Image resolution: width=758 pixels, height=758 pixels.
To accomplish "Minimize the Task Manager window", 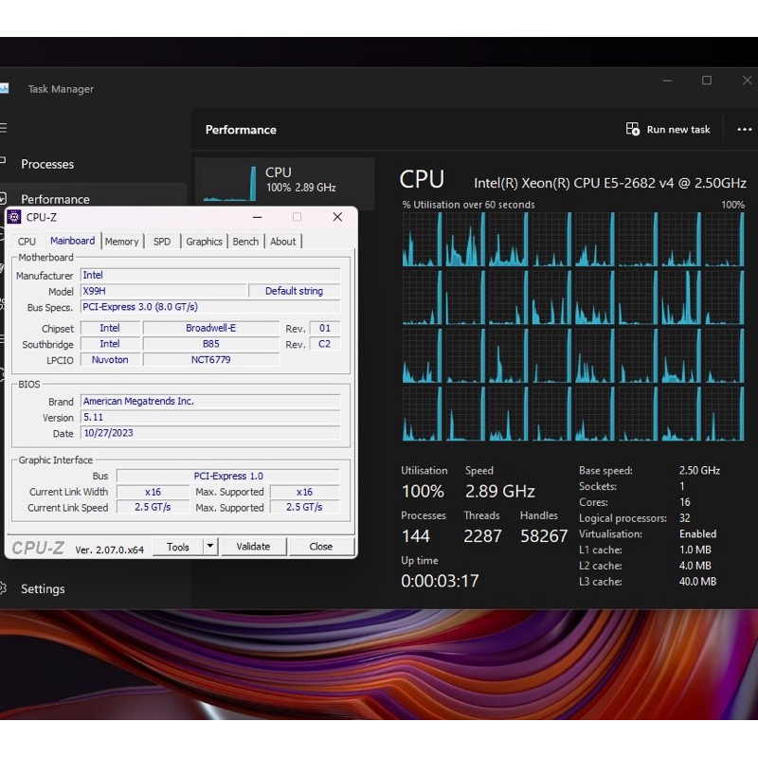I will point(667,81).
